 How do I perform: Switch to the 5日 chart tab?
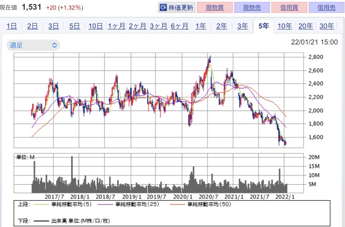pos(75,26)
